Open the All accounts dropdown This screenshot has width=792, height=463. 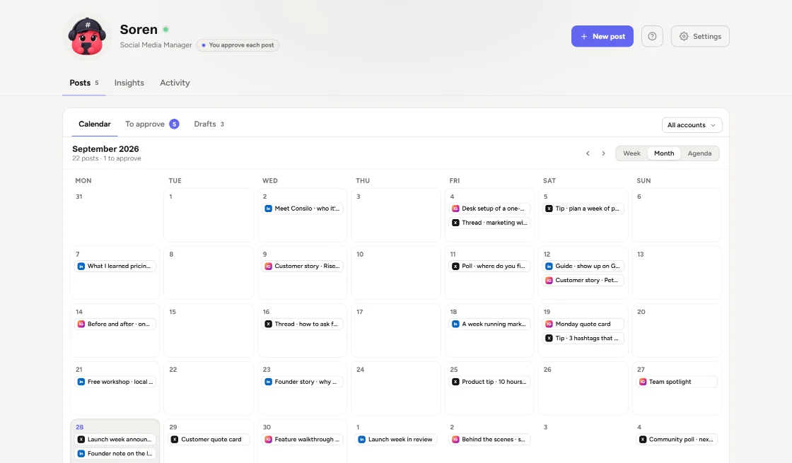coord(692,125)
